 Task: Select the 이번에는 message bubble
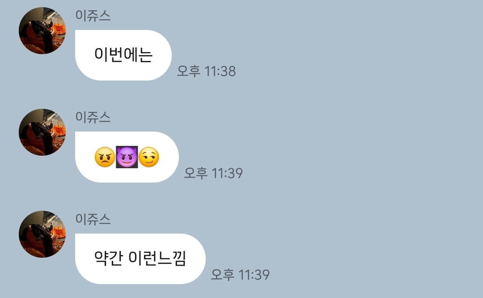coord(123,55)
